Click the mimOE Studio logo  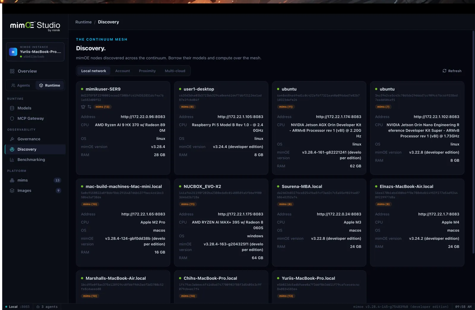tap(35, 26)
